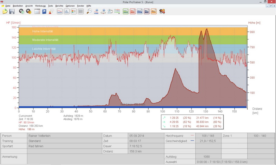This screenshot has height=165, width=276.
Task: Click the open folder icon in toolbar
Action: pos(5,12)
